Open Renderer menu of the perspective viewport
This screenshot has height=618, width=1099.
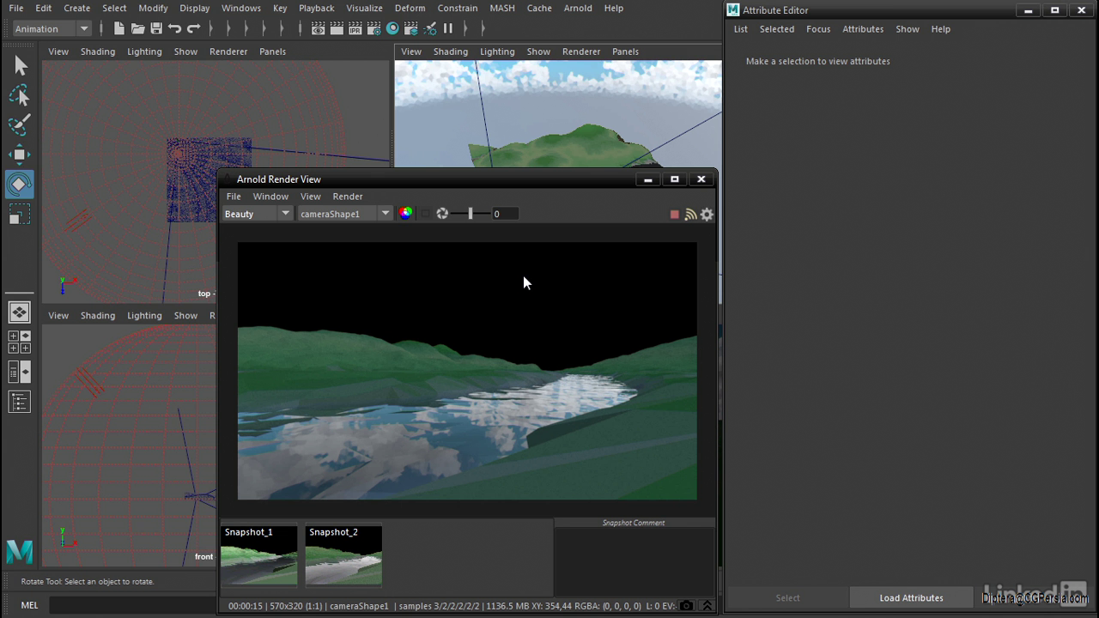coord(581,51)
